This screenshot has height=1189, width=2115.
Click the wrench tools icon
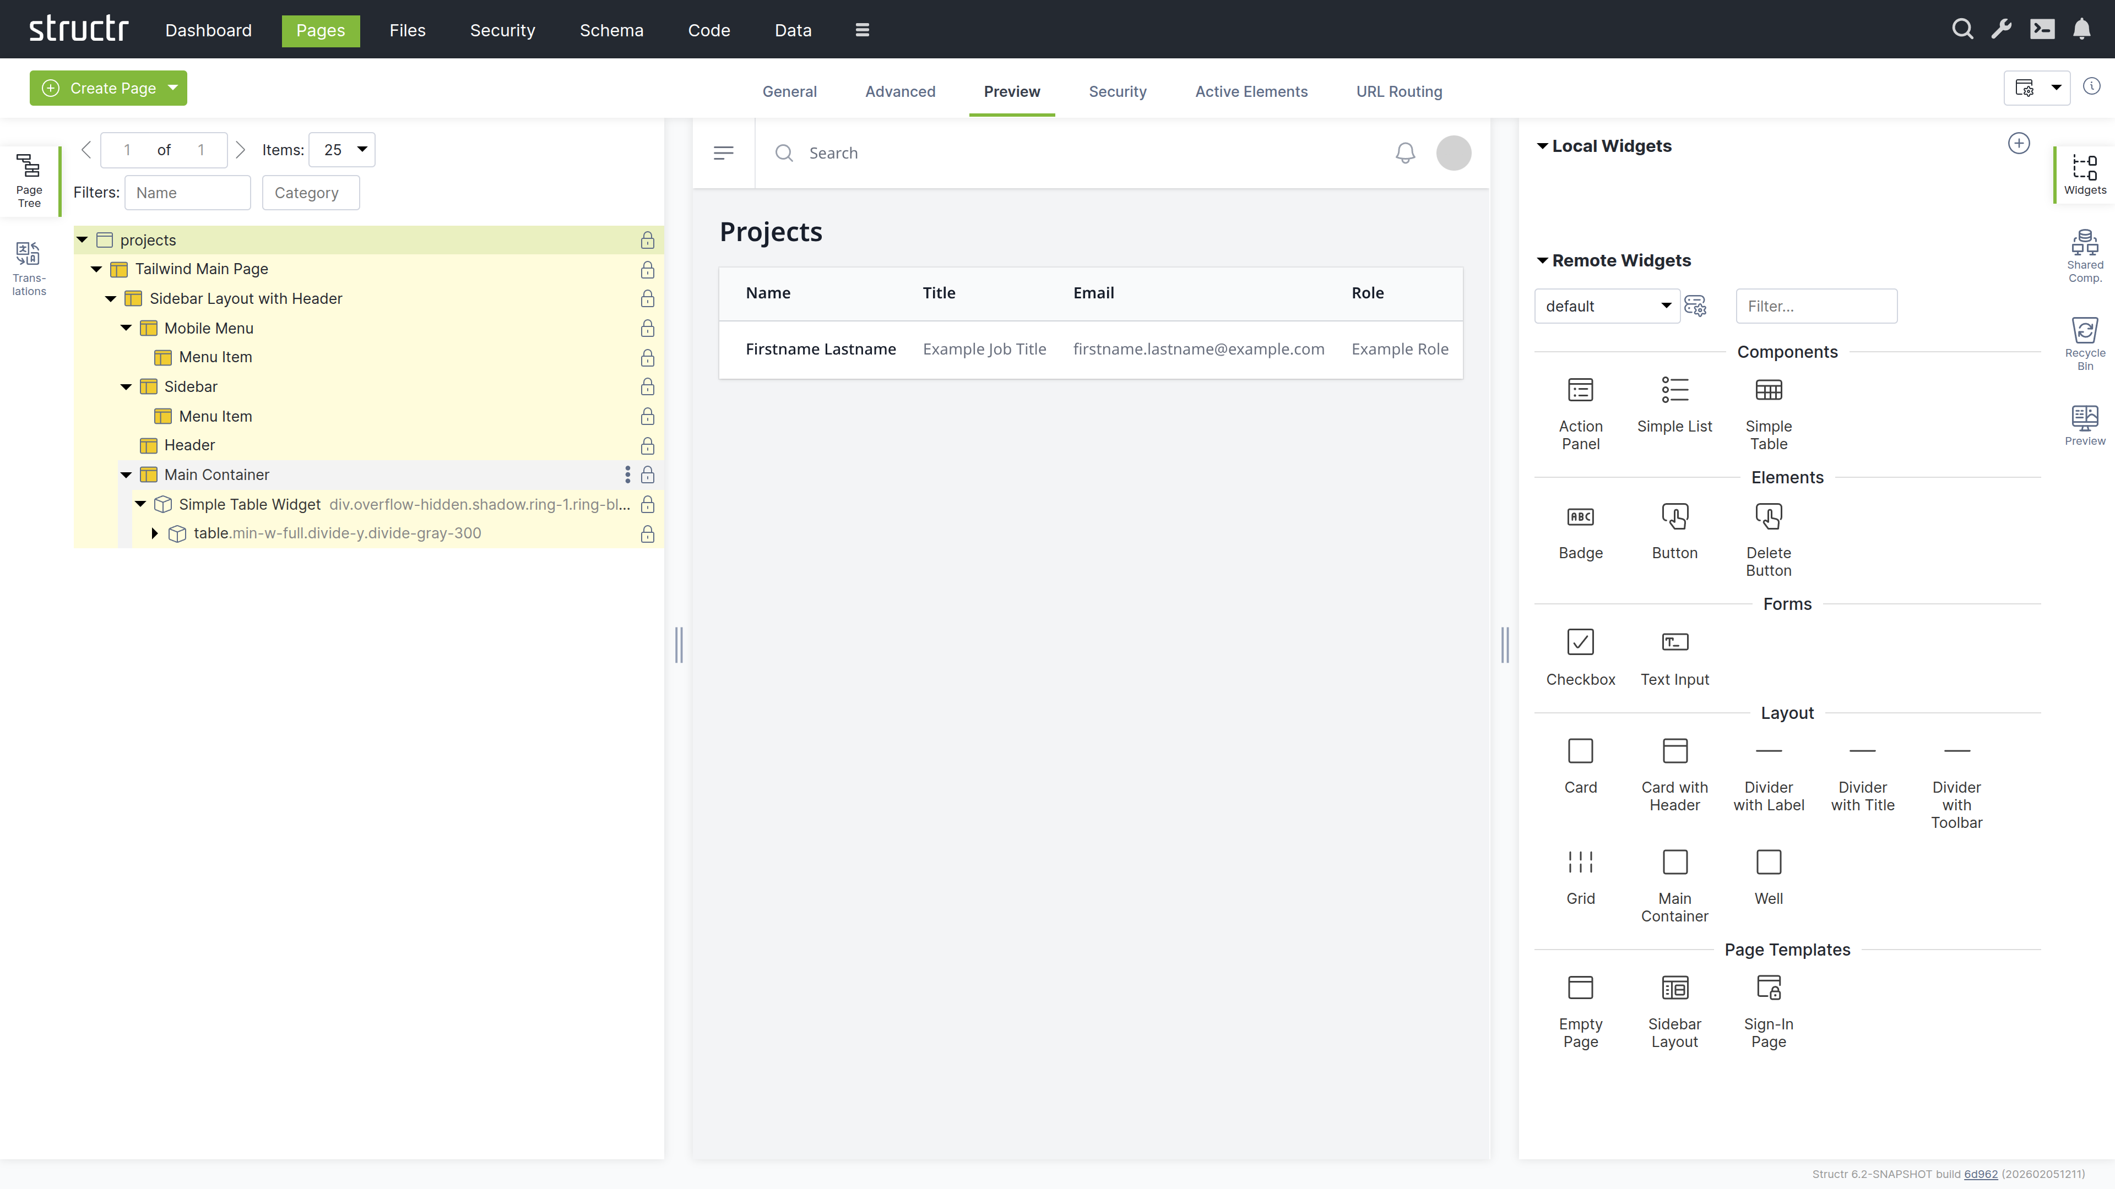point(2001,30)
